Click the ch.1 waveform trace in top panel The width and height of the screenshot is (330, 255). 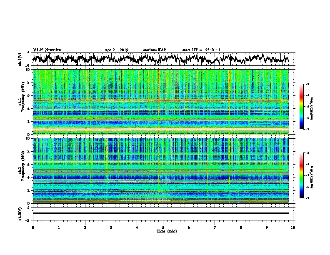160,59
